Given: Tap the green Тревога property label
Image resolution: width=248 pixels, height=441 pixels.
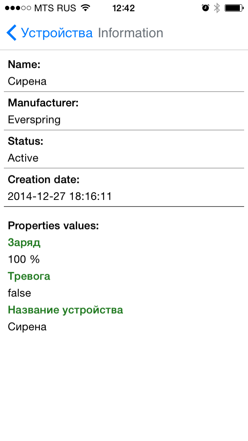Looking at the screenshot, I should pyautogui.click(x=29, y=276).
